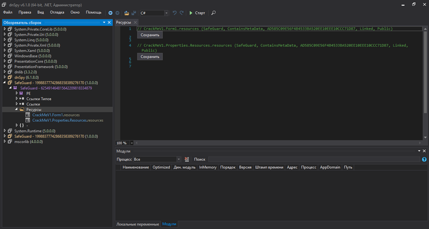Close the Обозреватель сборок panel
429x229 pixels.
click(109, 22)
